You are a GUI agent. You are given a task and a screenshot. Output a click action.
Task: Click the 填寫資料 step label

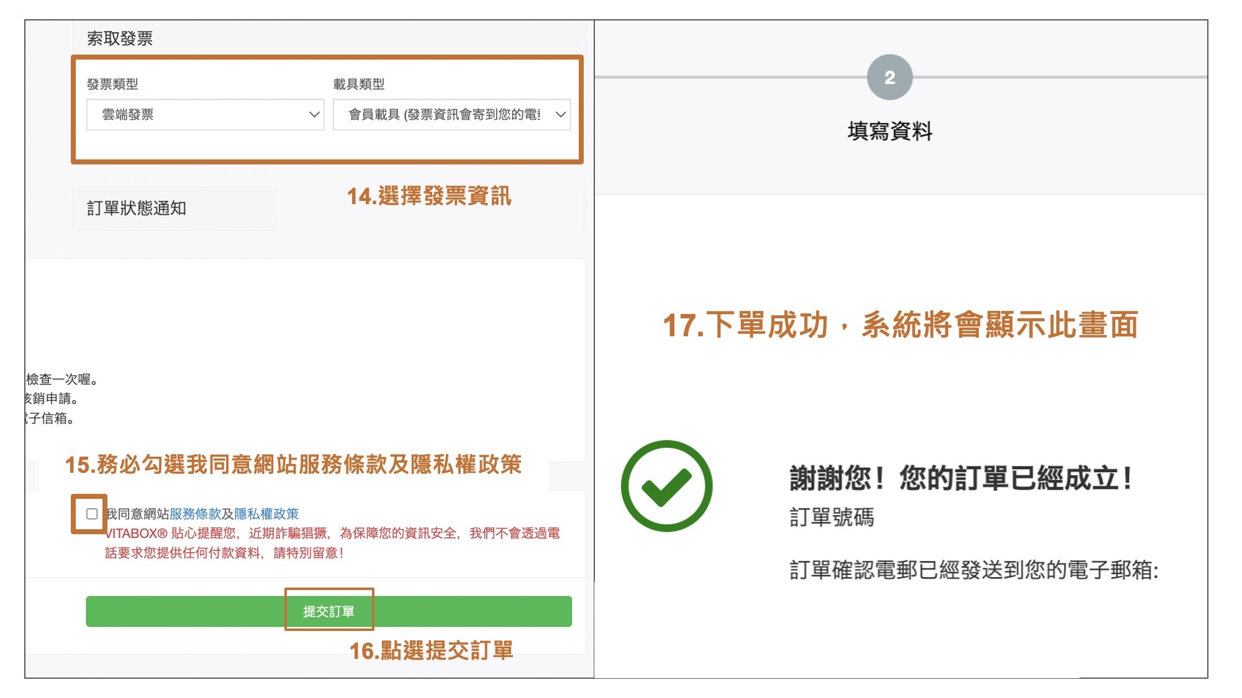click(889, 132)
